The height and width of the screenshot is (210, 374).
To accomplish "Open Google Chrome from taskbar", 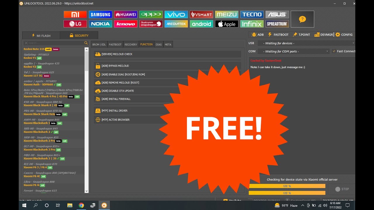I will (x=81, y=205).
